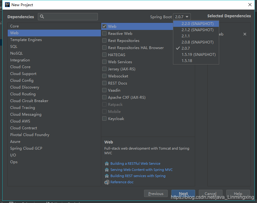Select the Cloud Config category
This screenshot has height=203, width=257.
54,81
